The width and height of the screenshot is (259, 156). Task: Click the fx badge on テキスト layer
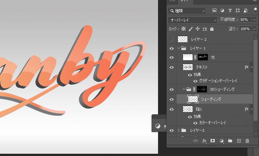(246, 67)
